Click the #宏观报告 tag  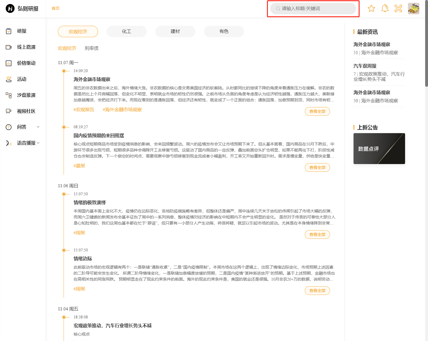(84, 110)
